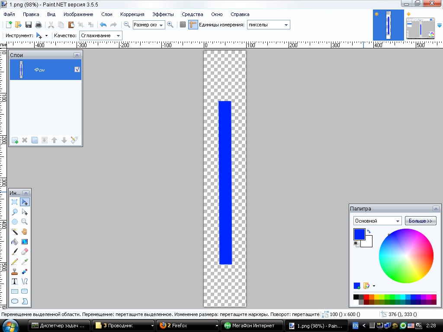This screenshot has width=443, height=332.
Task: Select the Ellipse shape tool
Action: click(14, 301)
